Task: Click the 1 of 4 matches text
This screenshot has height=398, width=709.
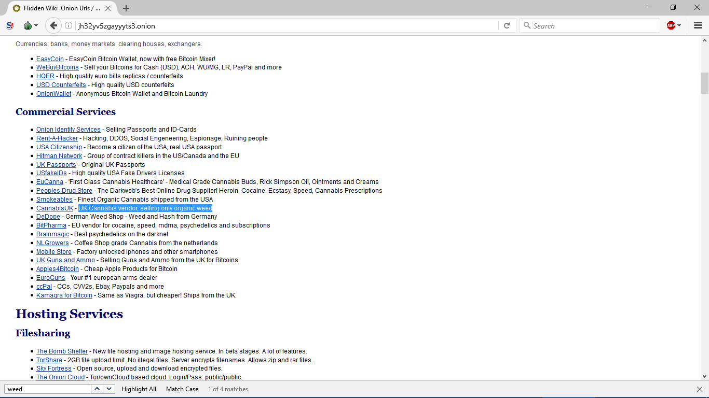Action: click(x=228, y=389)
